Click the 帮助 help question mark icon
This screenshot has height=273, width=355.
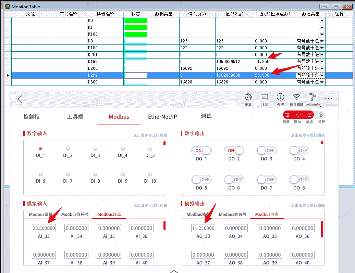pyautogui.click(x=280, y=97)
